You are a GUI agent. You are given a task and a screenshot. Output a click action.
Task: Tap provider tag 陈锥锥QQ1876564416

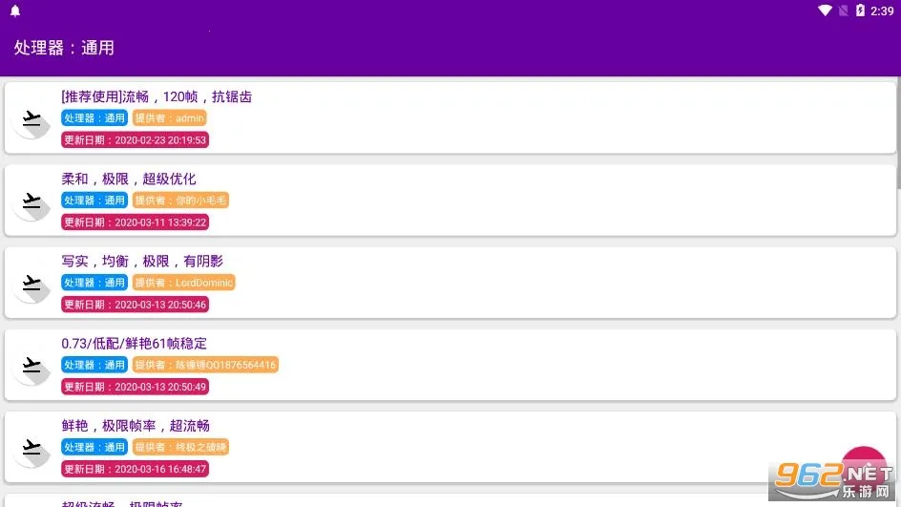pyautogui.click(x=205, y=365)
